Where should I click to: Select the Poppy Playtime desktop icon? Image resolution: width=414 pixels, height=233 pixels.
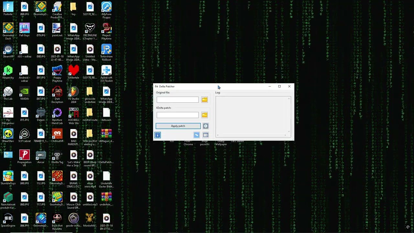click(57, 74)
